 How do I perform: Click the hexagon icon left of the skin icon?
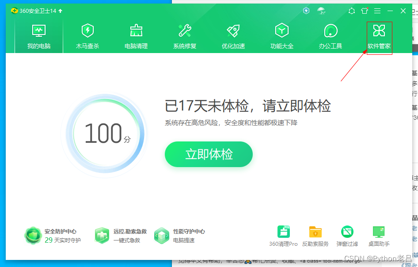point(352,11)
